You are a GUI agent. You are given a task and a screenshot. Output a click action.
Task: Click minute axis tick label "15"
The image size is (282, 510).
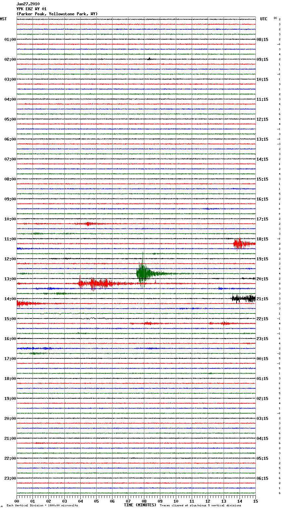click(x=255, y=501)
